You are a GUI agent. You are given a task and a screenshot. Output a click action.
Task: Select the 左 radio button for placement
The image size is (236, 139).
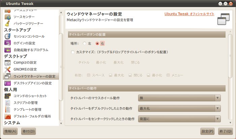pos(85,43)
